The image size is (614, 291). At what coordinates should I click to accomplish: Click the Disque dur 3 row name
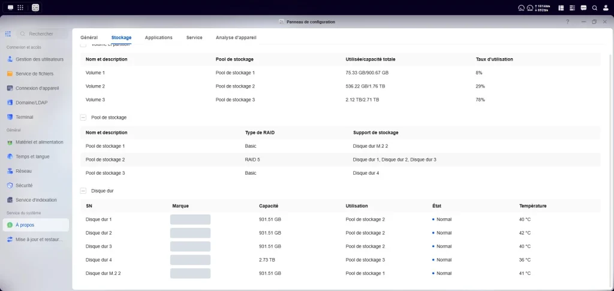[x=99, y=247]
